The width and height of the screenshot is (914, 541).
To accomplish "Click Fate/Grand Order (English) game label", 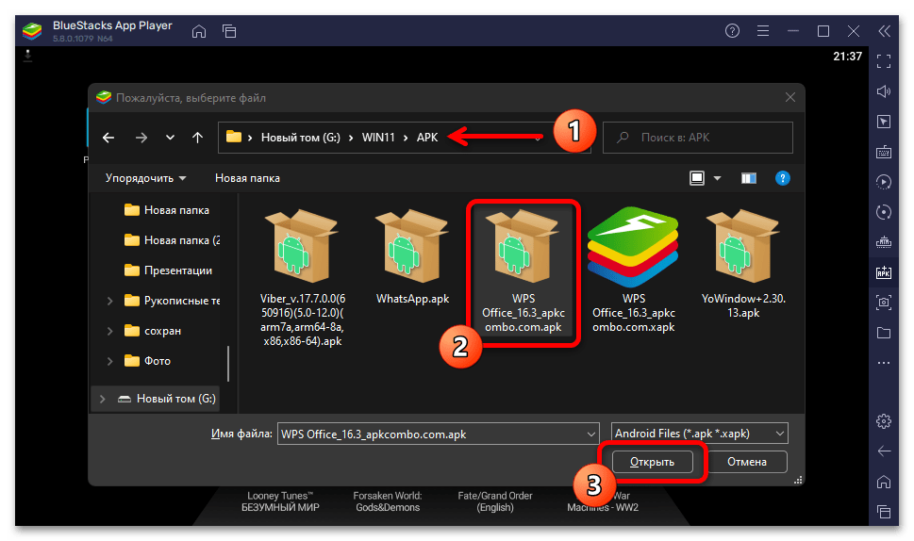I will [495, 501].
